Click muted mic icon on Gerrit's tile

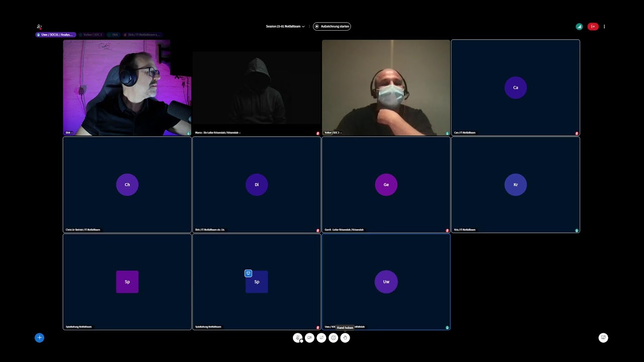447,230
